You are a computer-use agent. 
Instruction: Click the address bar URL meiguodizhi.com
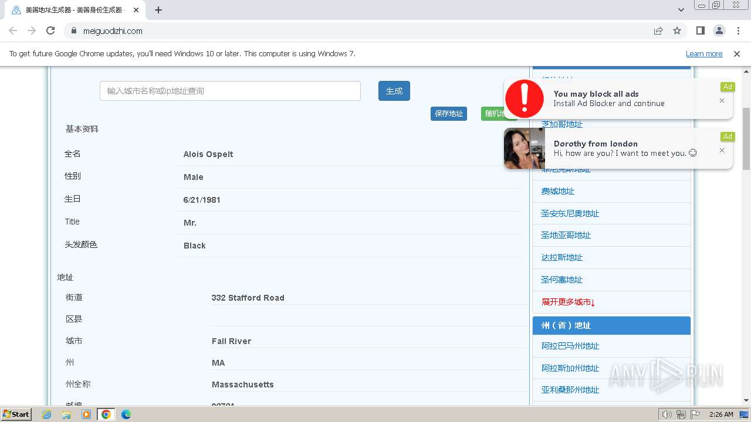[x=113, y=31]
